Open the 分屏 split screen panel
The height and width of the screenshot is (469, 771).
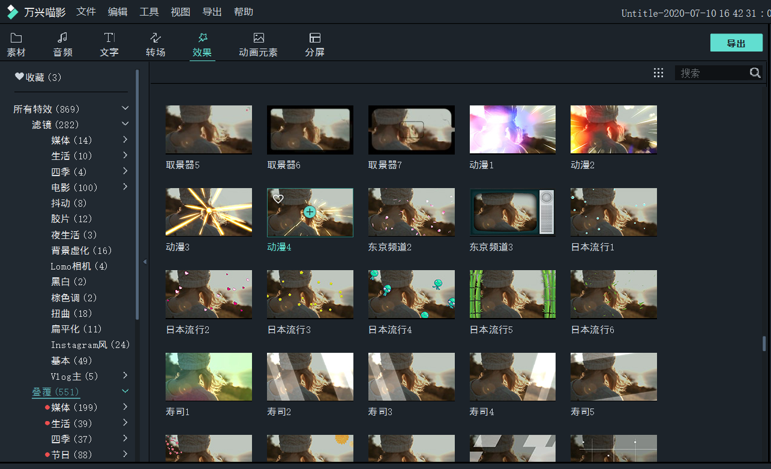pos(314,45)
